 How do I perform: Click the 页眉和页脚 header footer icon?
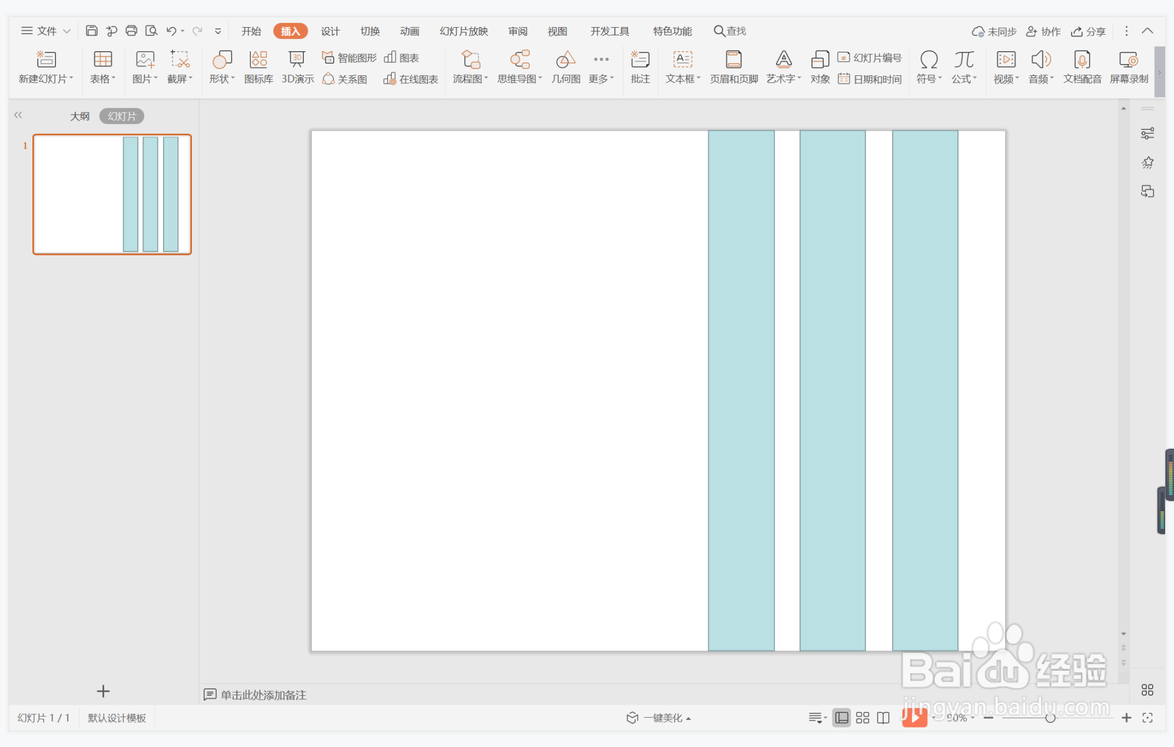(733, 67)
